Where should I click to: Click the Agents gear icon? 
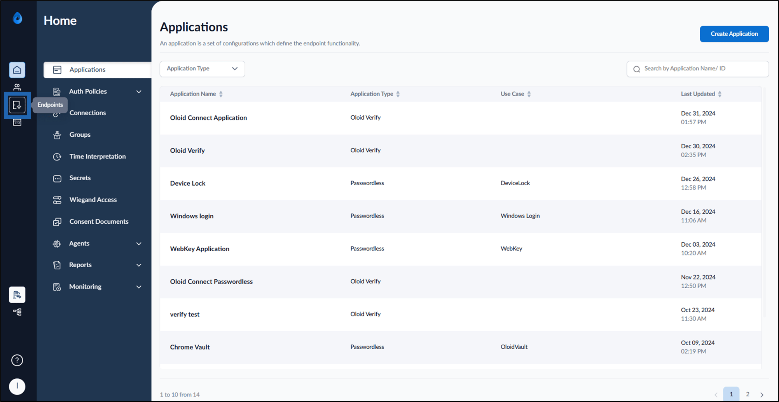57,244
